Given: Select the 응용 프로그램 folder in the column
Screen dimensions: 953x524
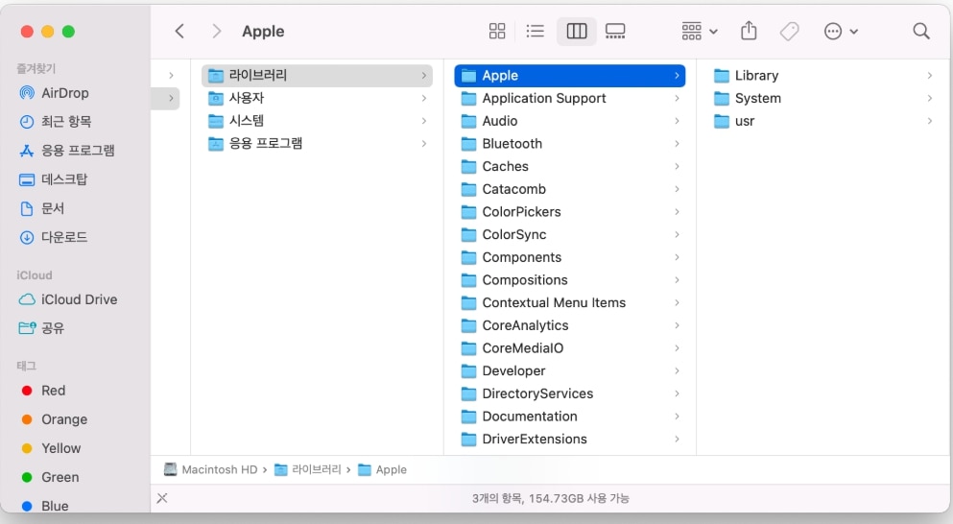Looking at the screenshot, I should [x=317, y=143].
